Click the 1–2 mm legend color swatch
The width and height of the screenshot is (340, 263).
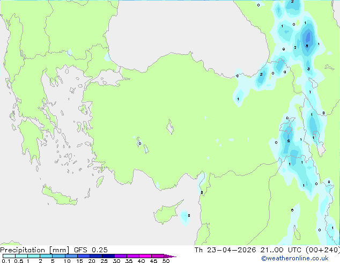coord(34,256)
